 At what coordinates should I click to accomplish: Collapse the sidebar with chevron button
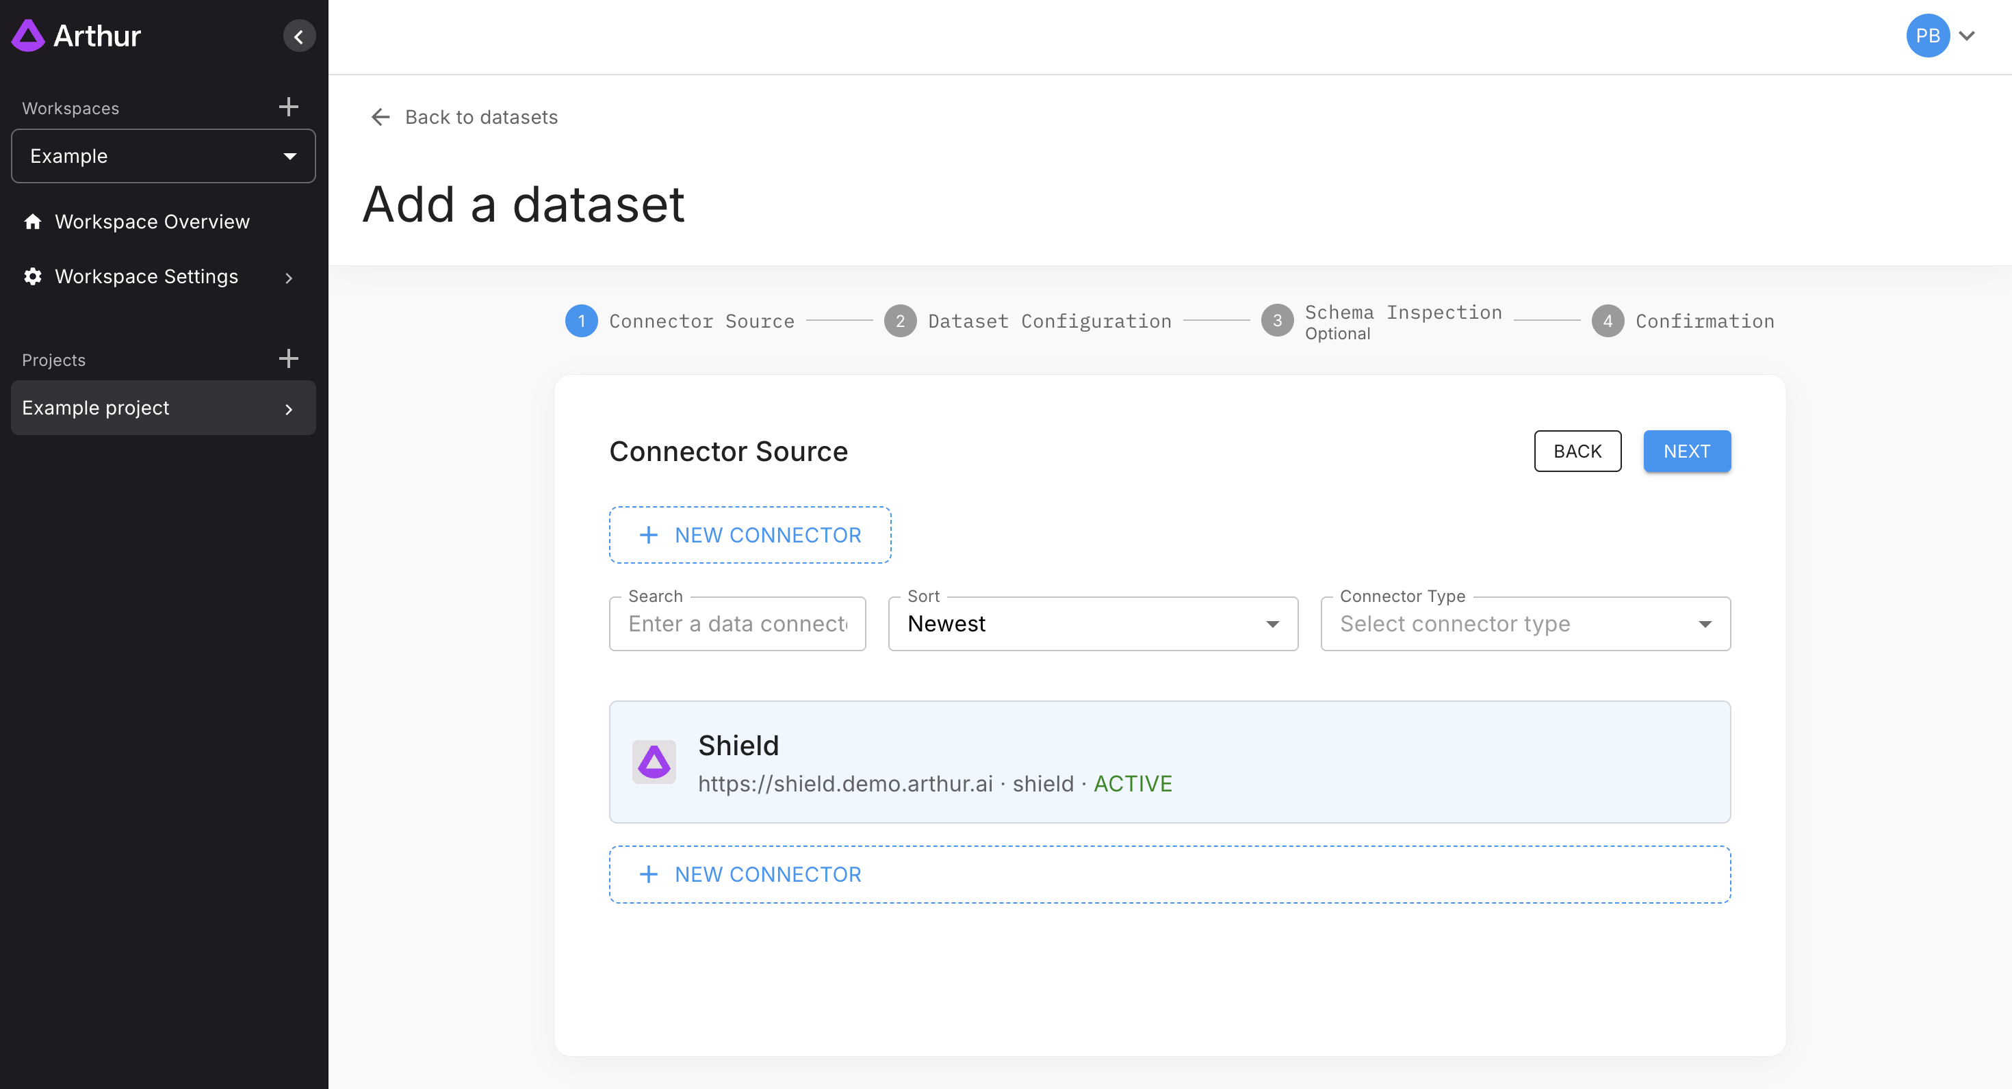298,37
